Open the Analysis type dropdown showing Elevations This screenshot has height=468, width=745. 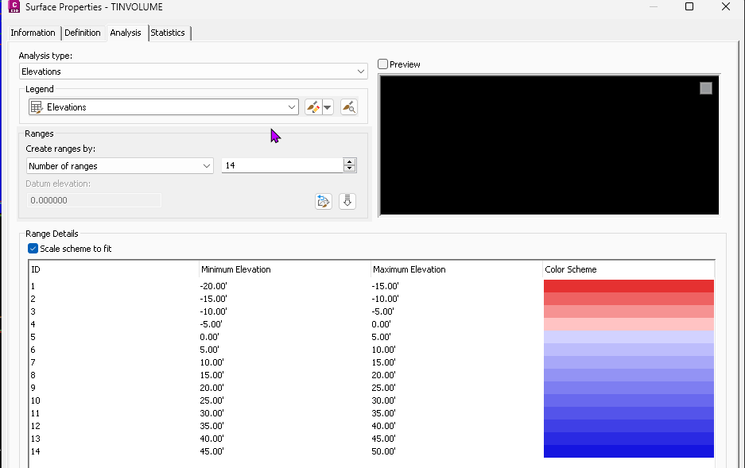(x=361, y=71)
